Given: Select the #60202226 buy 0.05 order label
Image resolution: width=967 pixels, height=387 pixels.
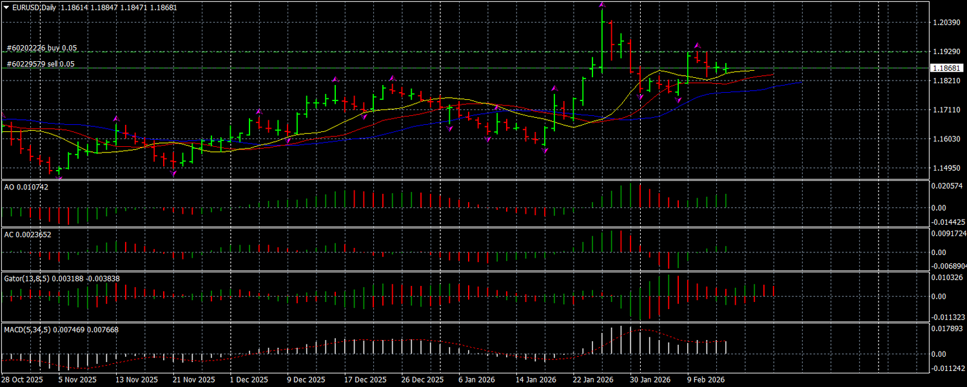Looking at the screenshot, I should pyautogui.click(x=41, y=48).
